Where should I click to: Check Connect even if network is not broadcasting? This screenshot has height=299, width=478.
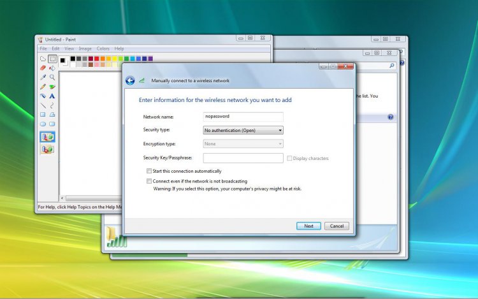[149, 181]
